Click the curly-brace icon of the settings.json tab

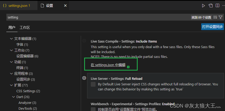pos(5,6)
